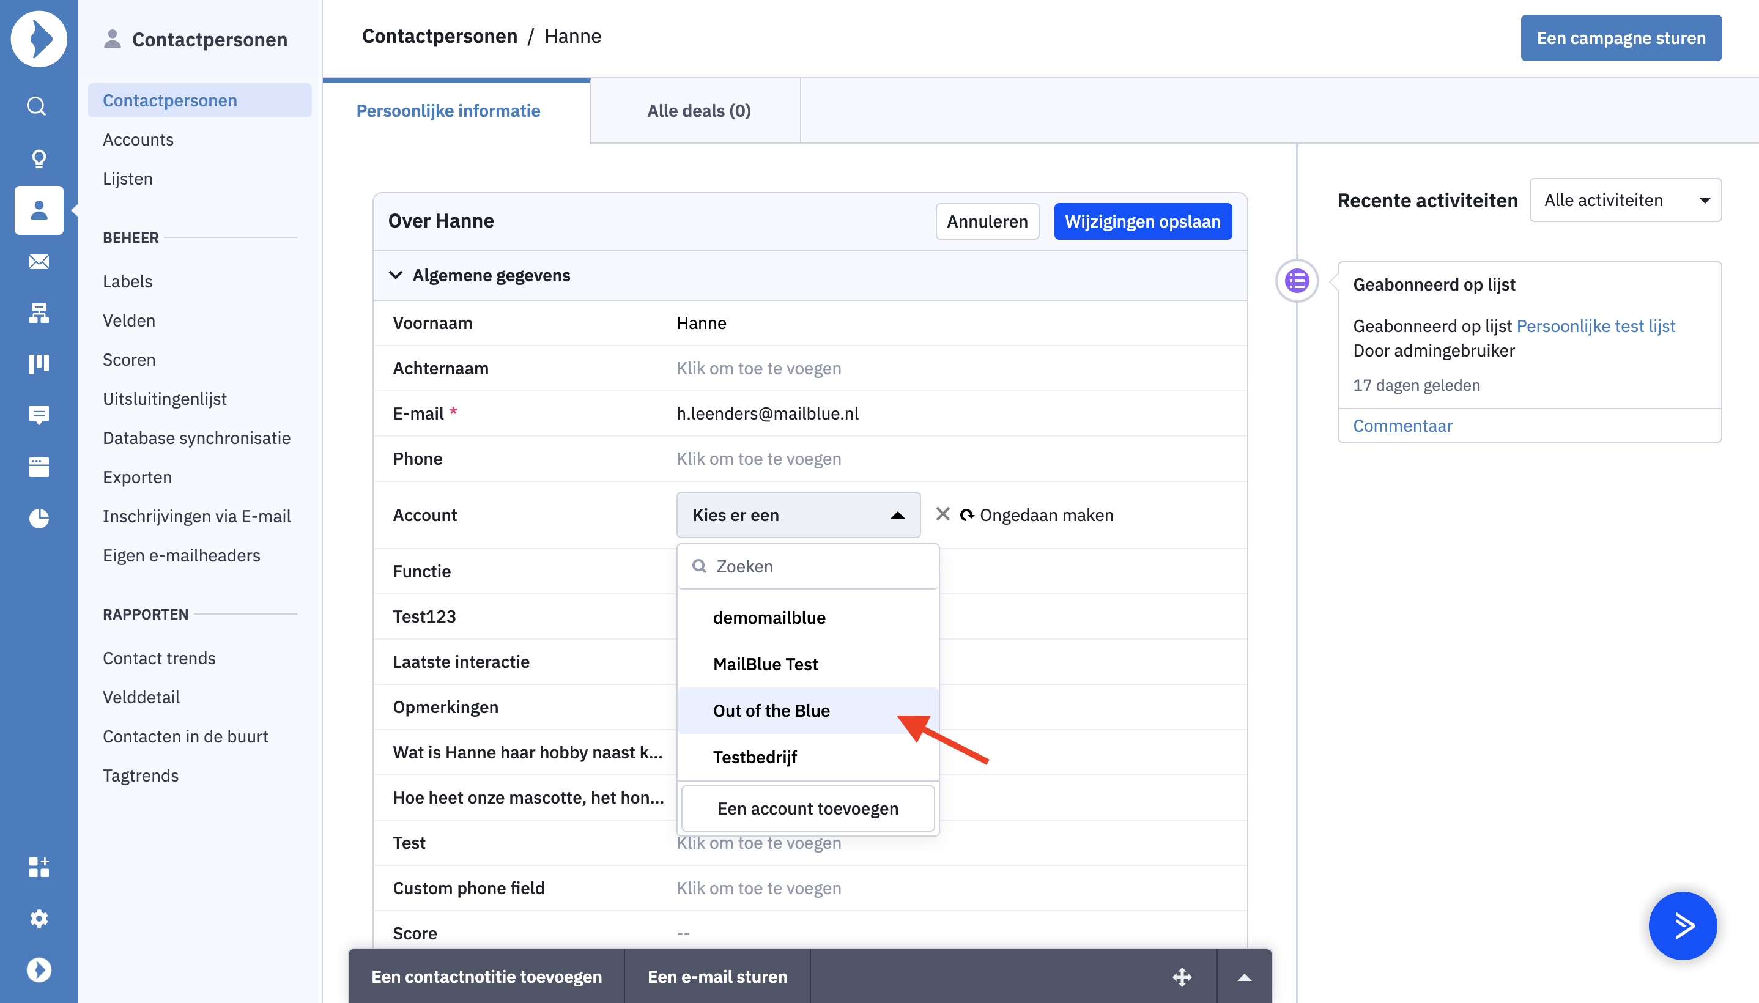Click Een e-mail sturen button
Viewport: 1759px width, 1003px height.
pyautogui.click(x=717, y=977)
